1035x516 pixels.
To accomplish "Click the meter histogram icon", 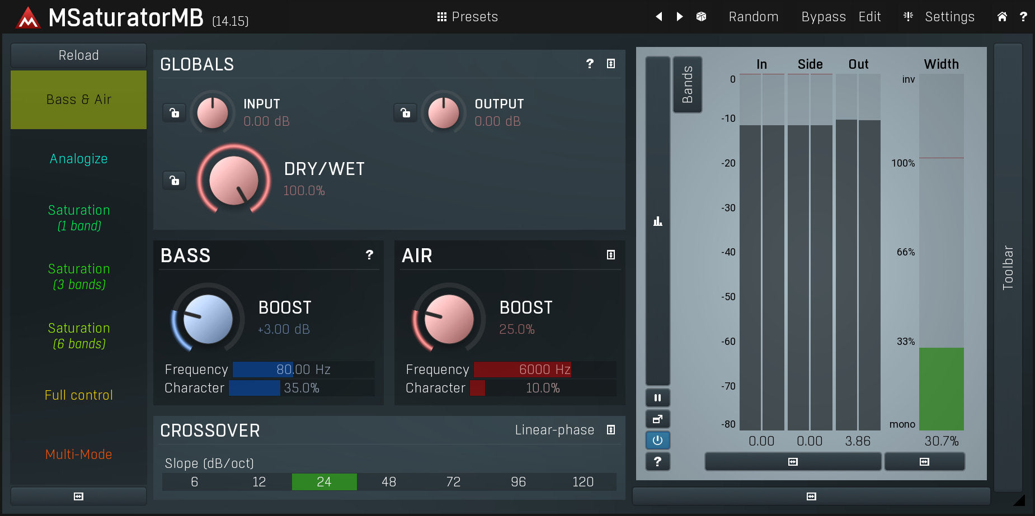I will click(x=657, y=221).
